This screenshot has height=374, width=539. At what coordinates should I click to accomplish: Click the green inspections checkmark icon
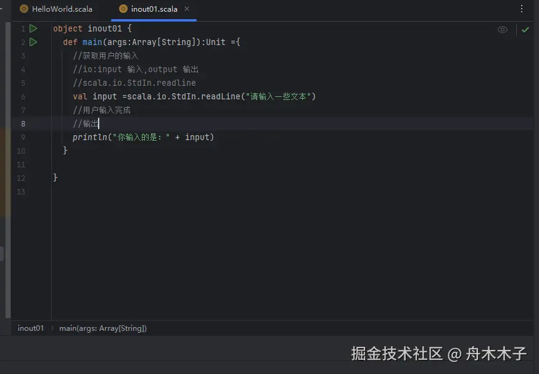coord(525,30)
